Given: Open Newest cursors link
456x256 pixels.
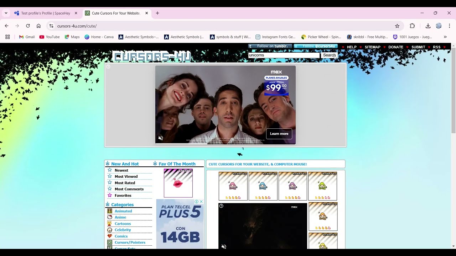Looking at the screenshot, I should (x=121, y=170).
